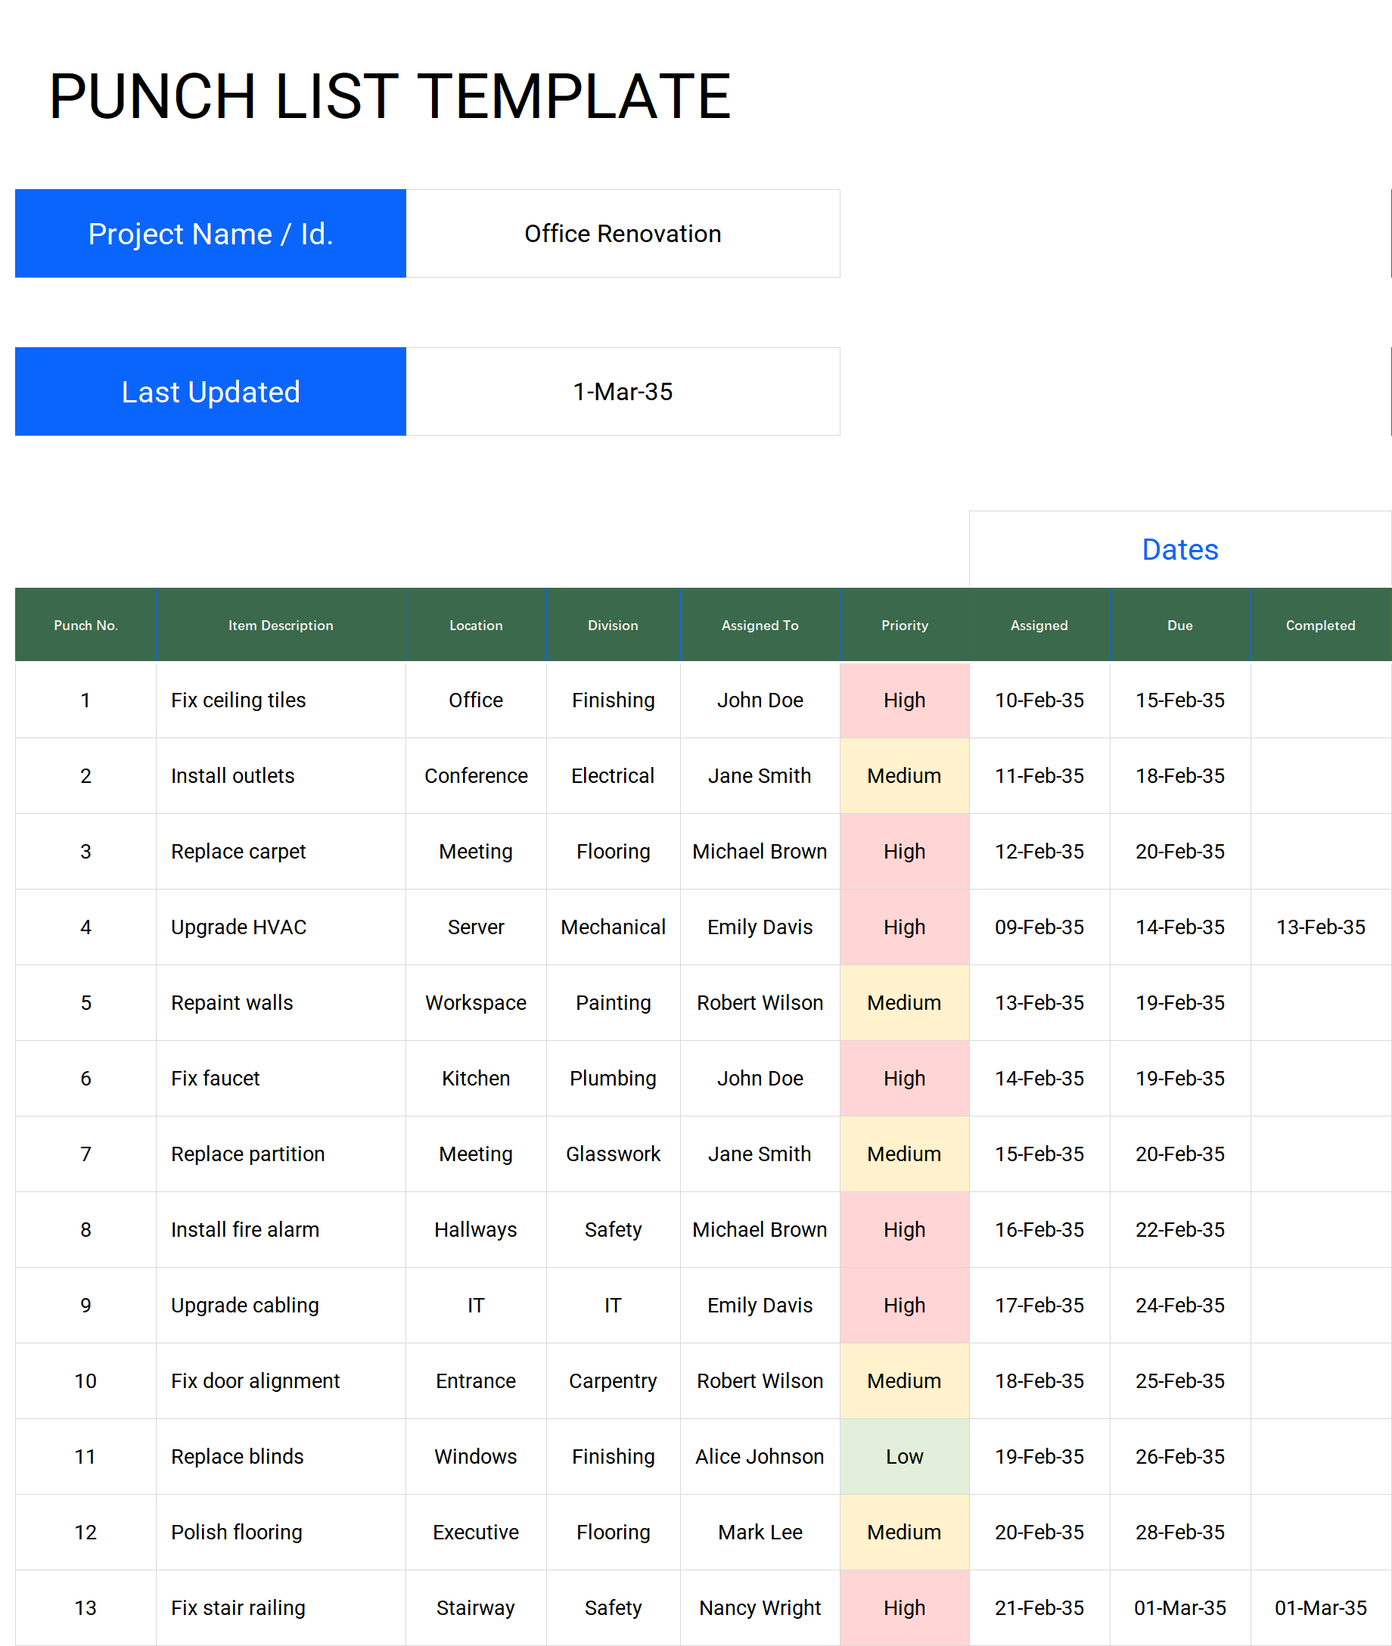Image resolution: width=1392 pixels, height=1646 pixels.
Task: Select the Painting division cell
Action: coord(613,1003)
